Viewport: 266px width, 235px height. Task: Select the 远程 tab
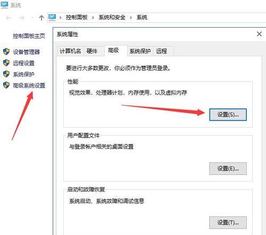[162, 51]
